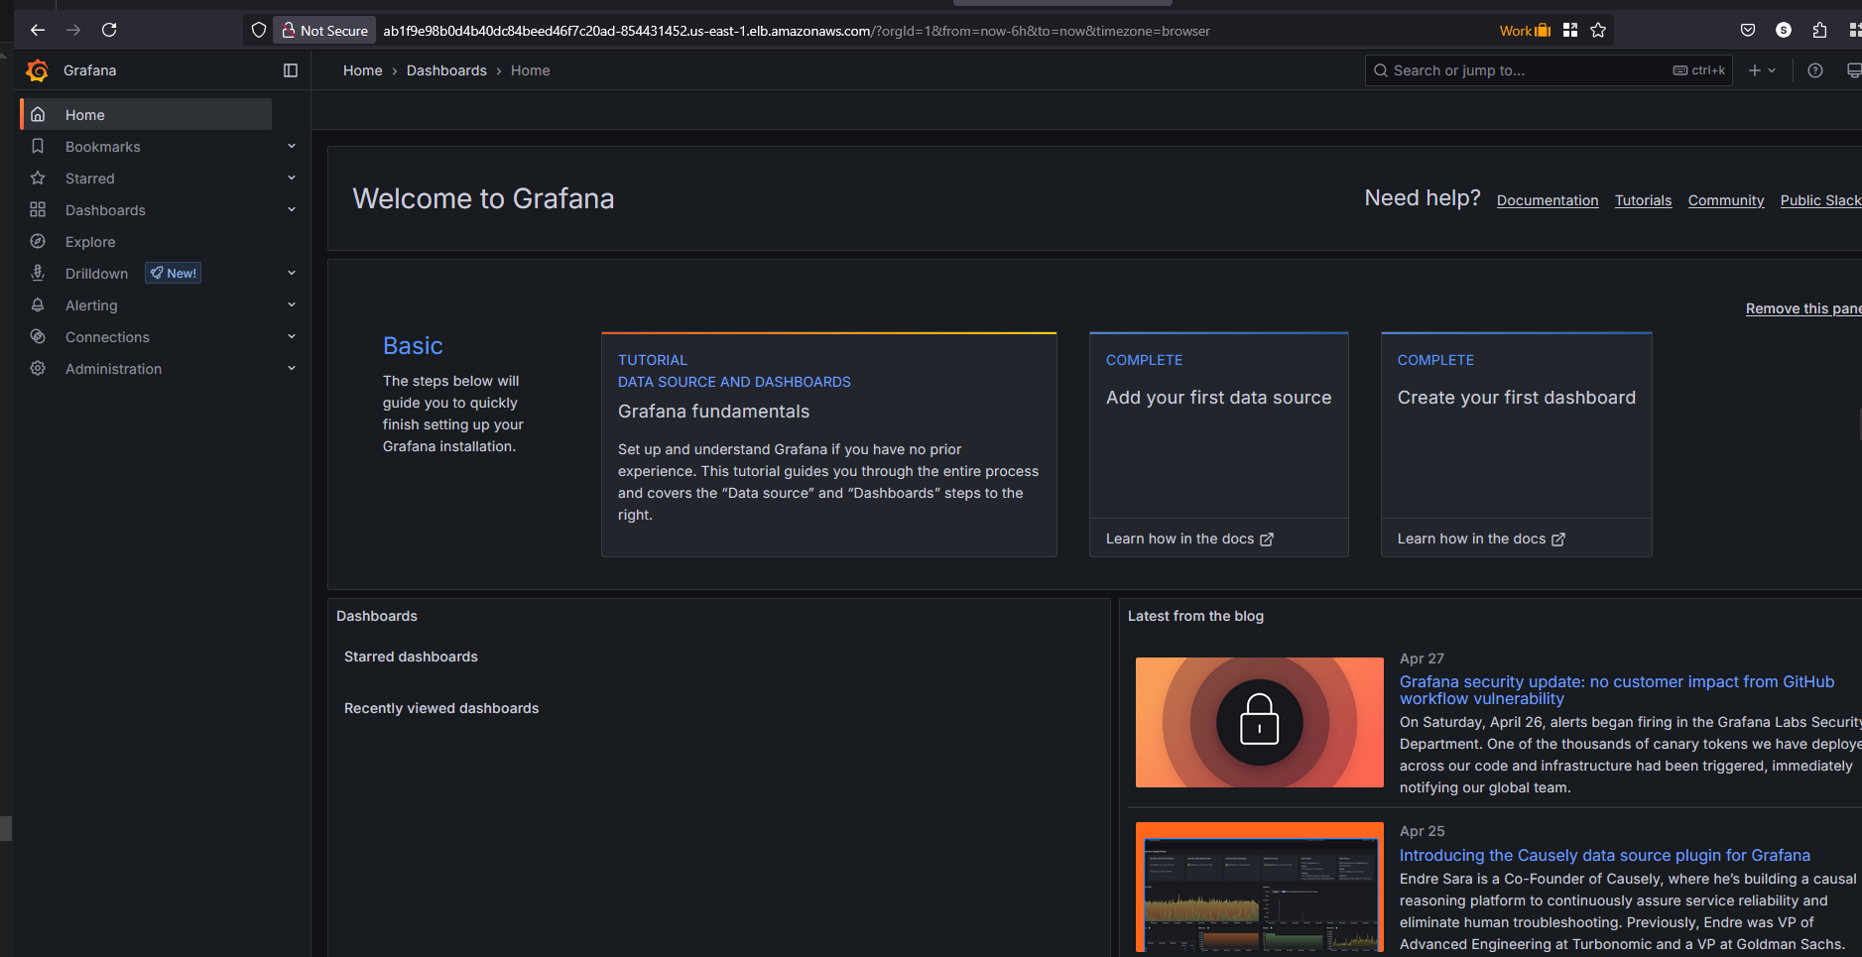
Task: Click the QR grid icon in the address bar
Action: [1570, 30]
